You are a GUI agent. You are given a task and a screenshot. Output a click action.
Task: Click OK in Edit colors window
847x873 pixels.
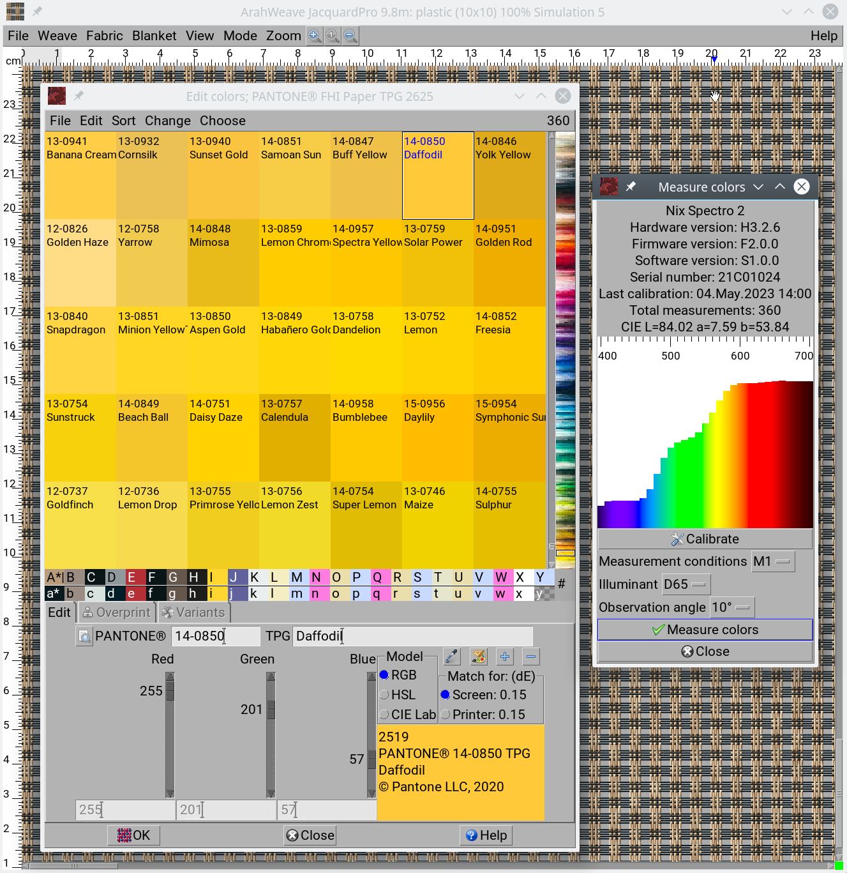[x=133, y=835]
